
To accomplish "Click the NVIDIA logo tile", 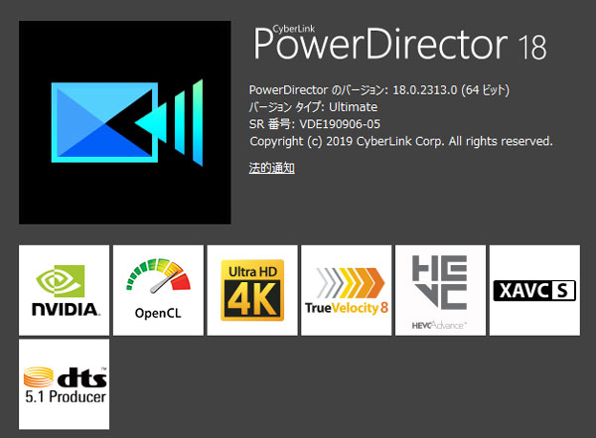I will 64,290.
